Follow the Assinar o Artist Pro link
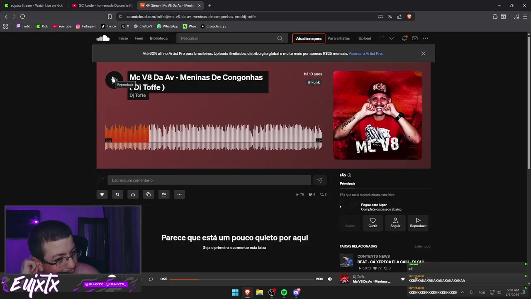This screenshot has width=531, height=299. [365, 54]
